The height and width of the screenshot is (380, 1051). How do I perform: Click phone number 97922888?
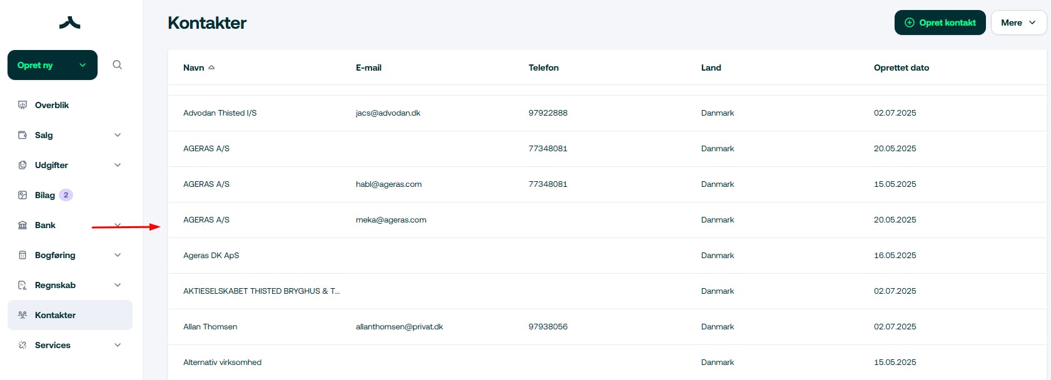pos(548,113)
